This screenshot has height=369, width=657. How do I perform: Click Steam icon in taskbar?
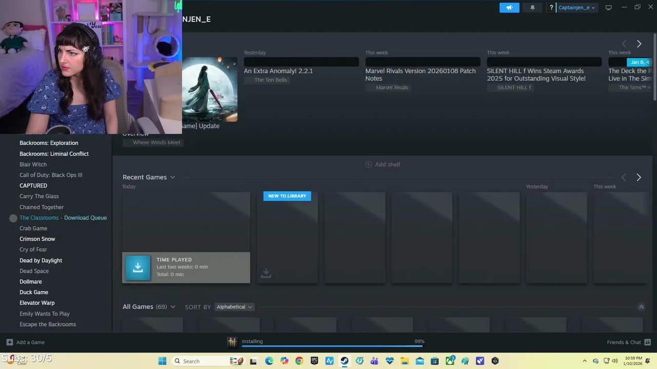coord(344,361)
